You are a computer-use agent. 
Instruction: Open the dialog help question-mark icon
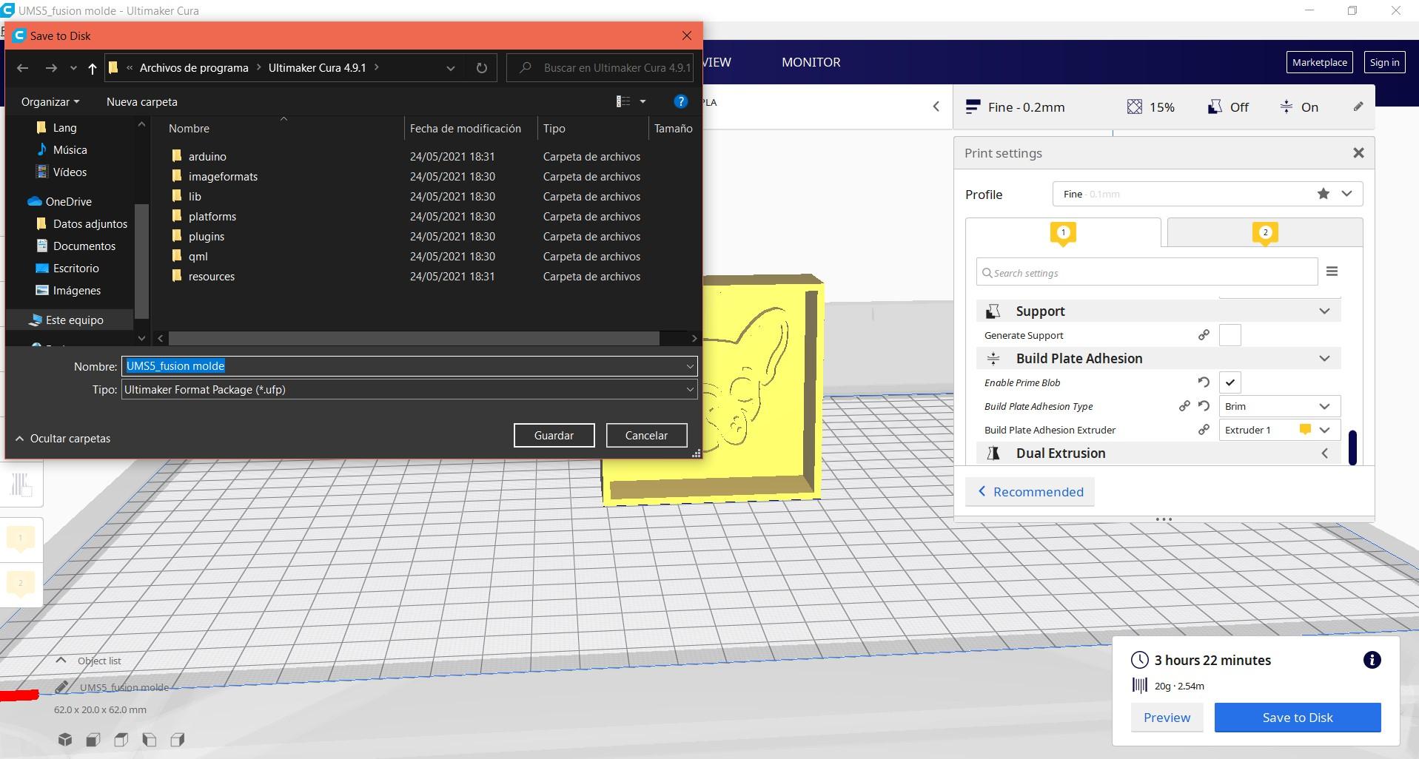680,101
